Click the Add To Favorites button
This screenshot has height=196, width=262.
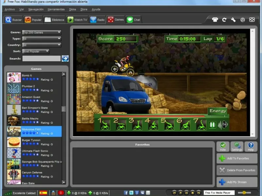pos(237,158)
